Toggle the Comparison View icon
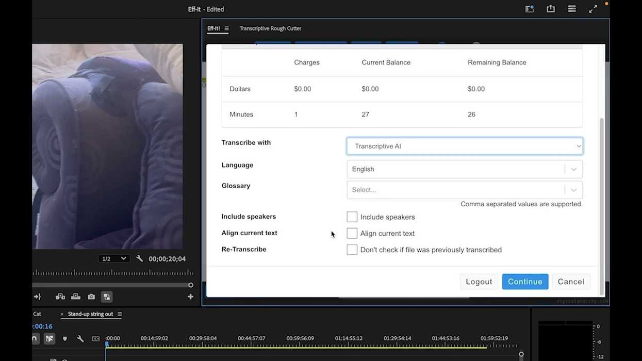The width and height of the screenshot is (642, 361). pyautogui.click(x=107, y=297)
